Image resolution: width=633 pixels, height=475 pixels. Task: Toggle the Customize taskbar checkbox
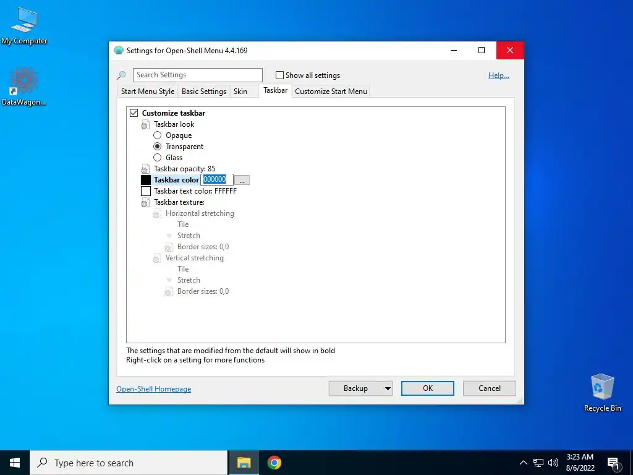pyautogui.click(x=134, y=113)
